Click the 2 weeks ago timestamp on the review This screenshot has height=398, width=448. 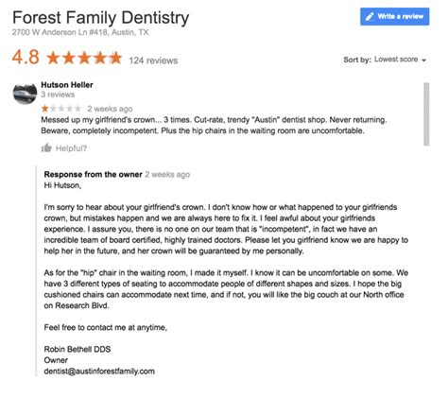[110, 109]
